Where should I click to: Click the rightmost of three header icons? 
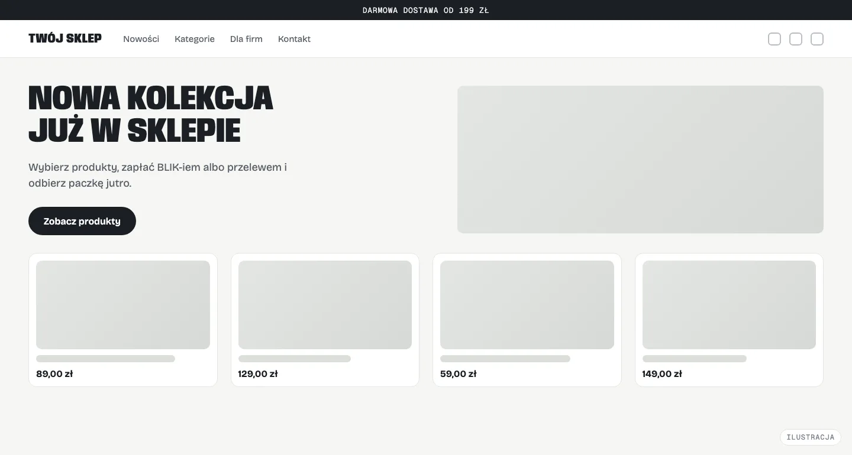(817, 39)
